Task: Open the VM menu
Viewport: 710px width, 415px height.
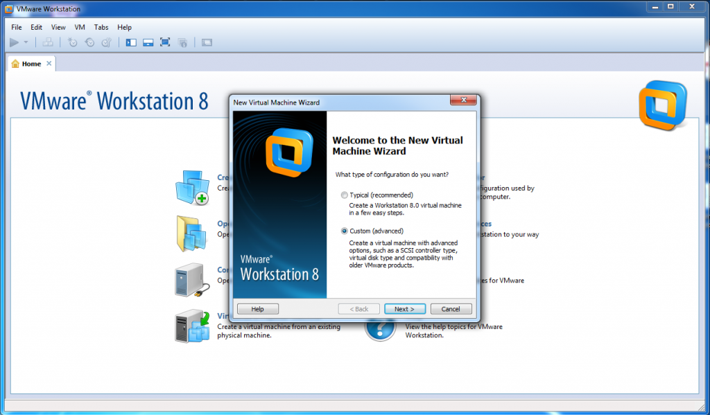Action: (x=80, y=27)
